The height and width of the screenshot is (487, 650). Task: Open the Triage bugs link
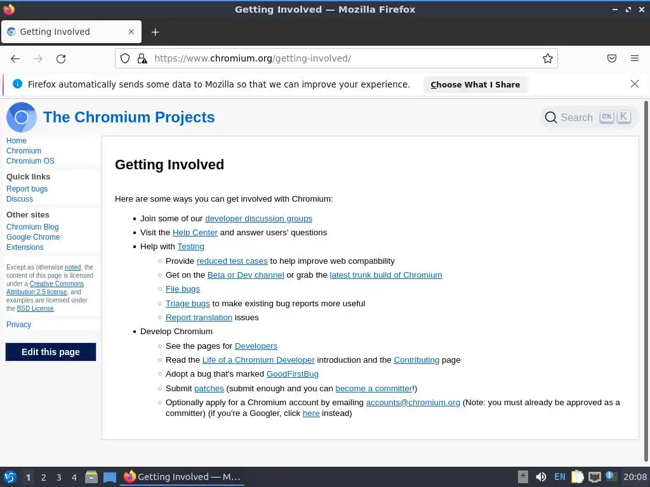pos(188,304)
